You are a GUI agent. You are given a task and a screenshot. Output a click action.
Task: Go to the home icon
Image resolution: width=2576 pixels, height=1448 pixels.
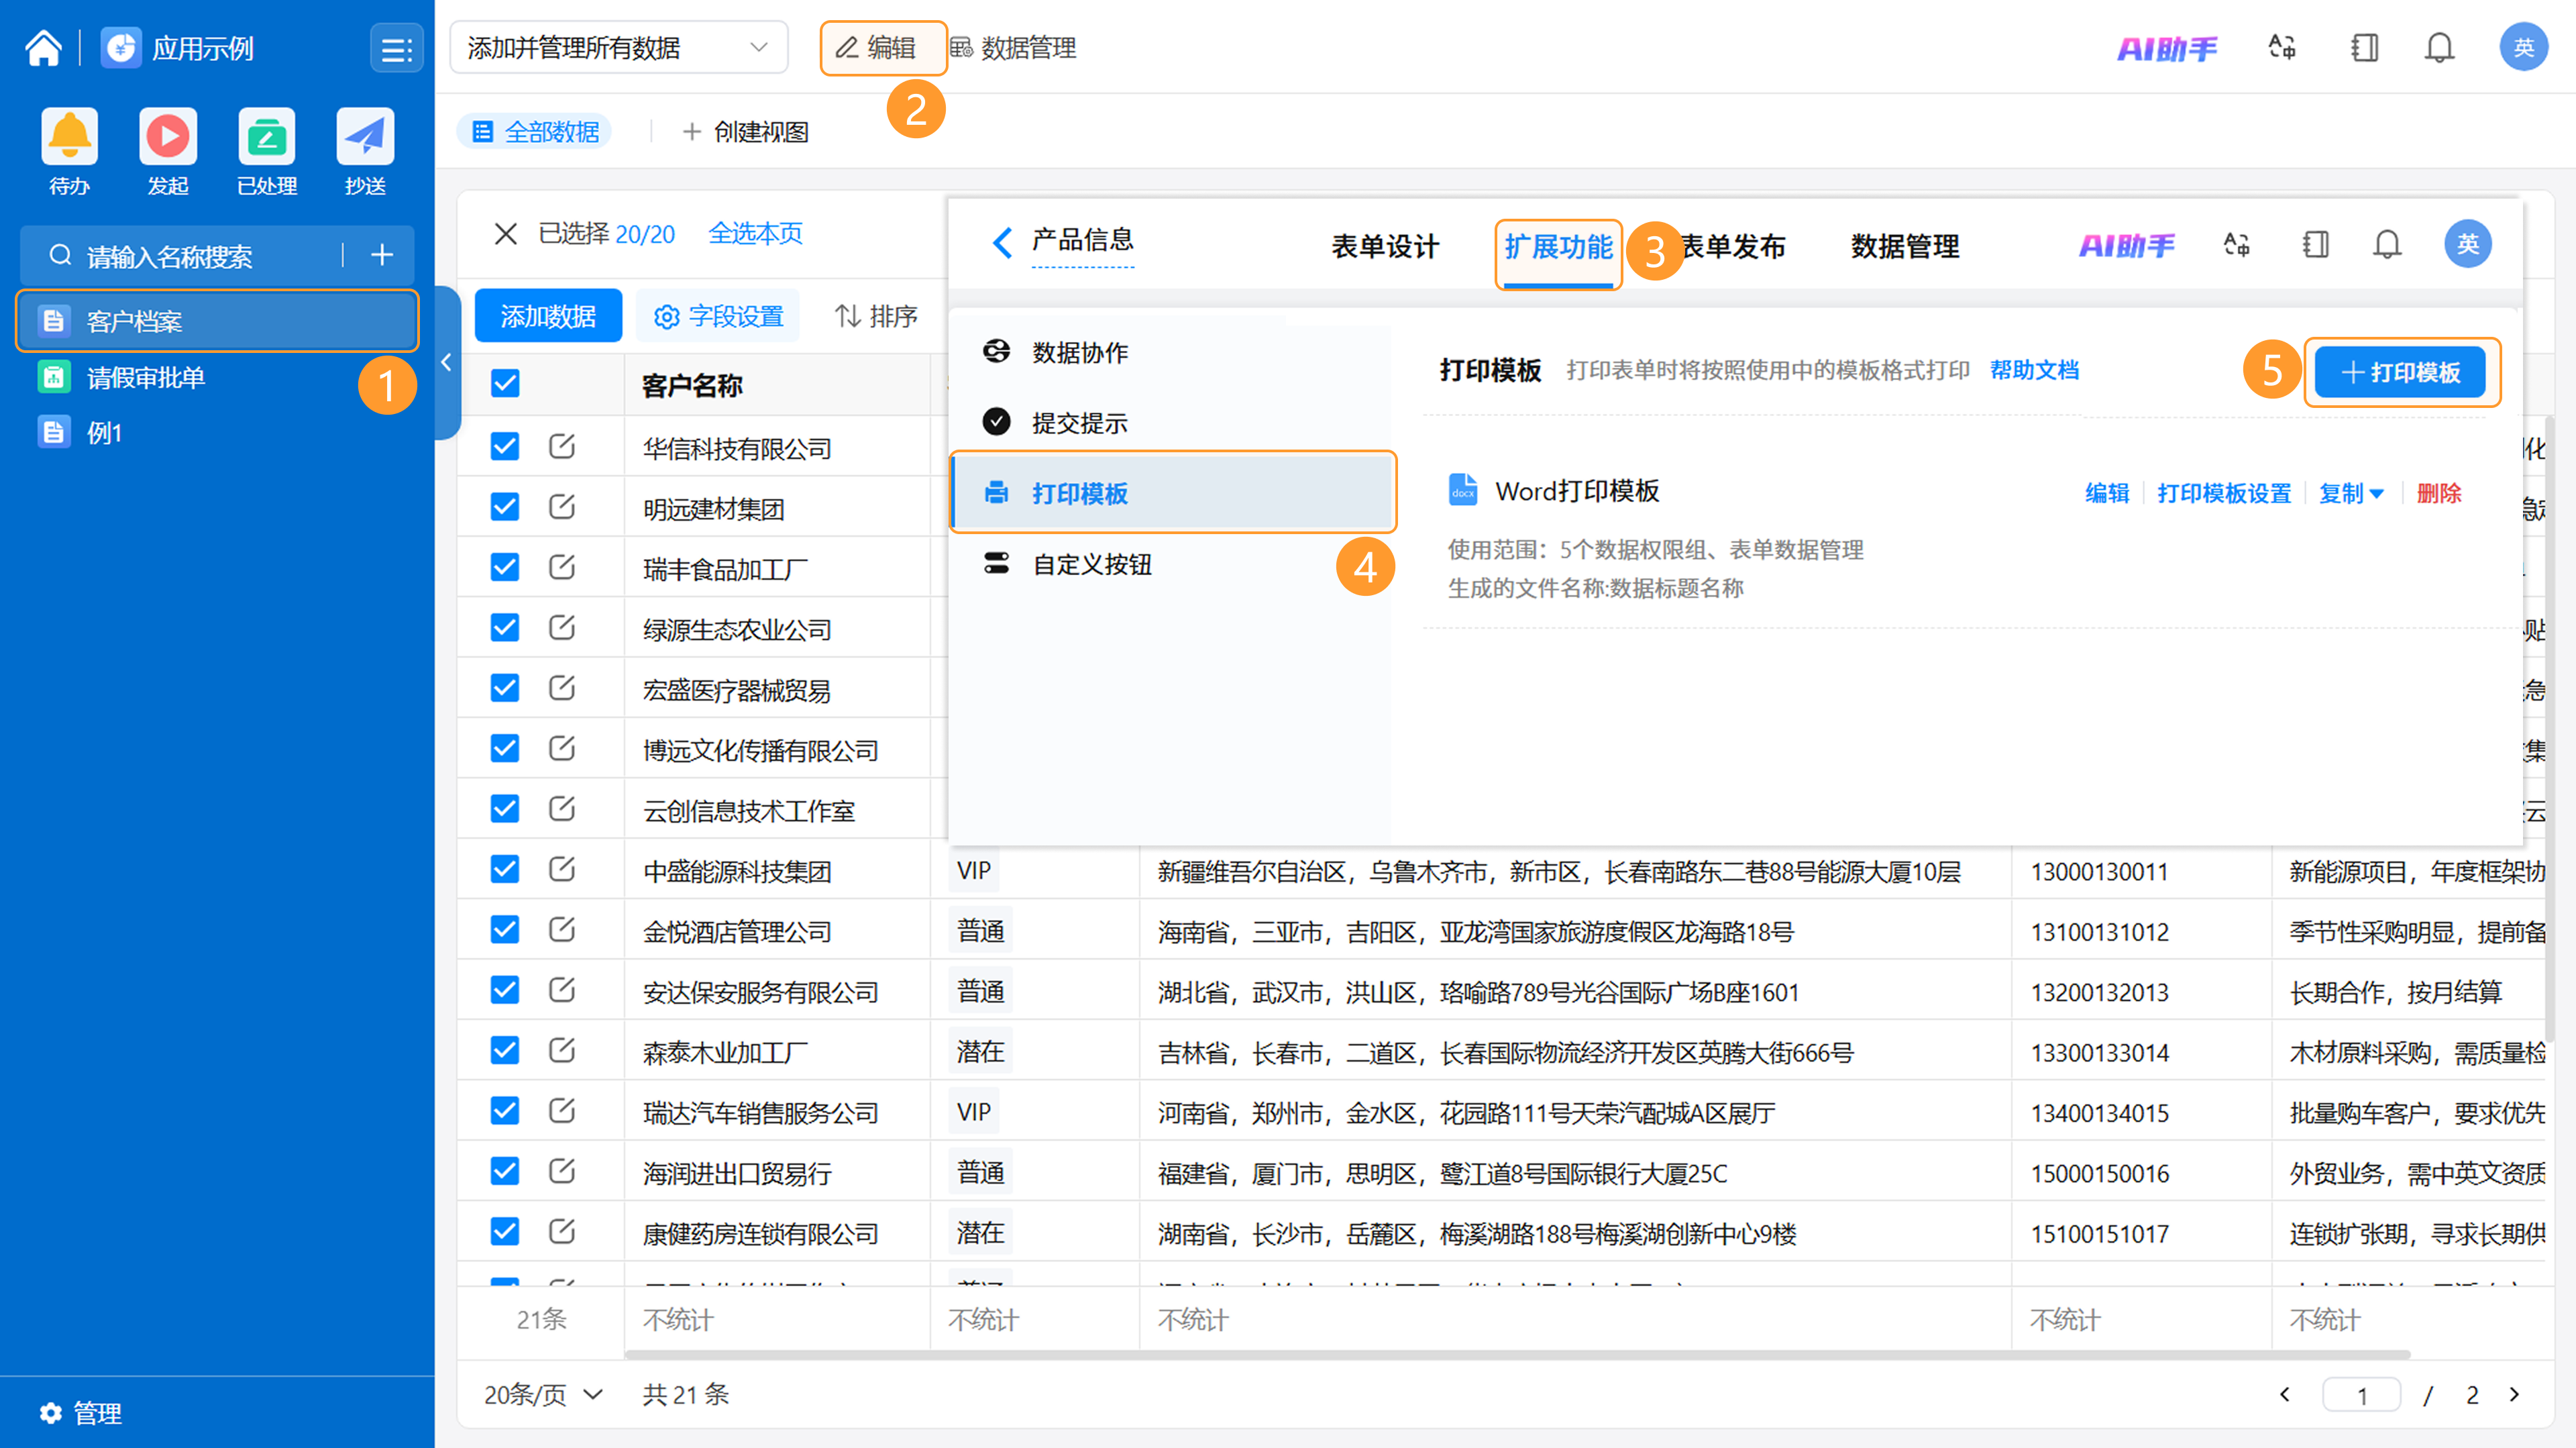click(43, 48)
